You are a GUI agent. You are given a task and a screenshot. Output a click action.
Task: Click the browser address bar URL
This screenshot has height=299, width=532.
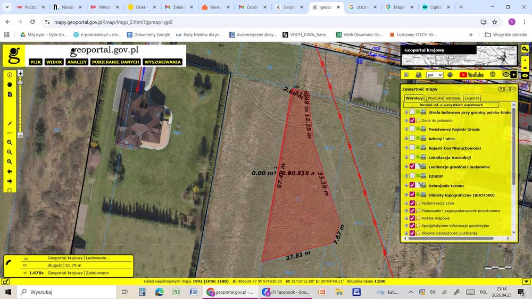pos(113,22)
